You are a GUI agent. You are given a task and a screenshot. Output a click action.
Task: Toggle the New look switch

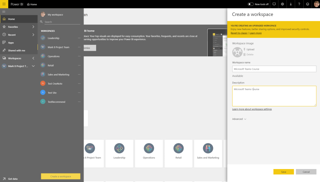[x=251, y=4]
